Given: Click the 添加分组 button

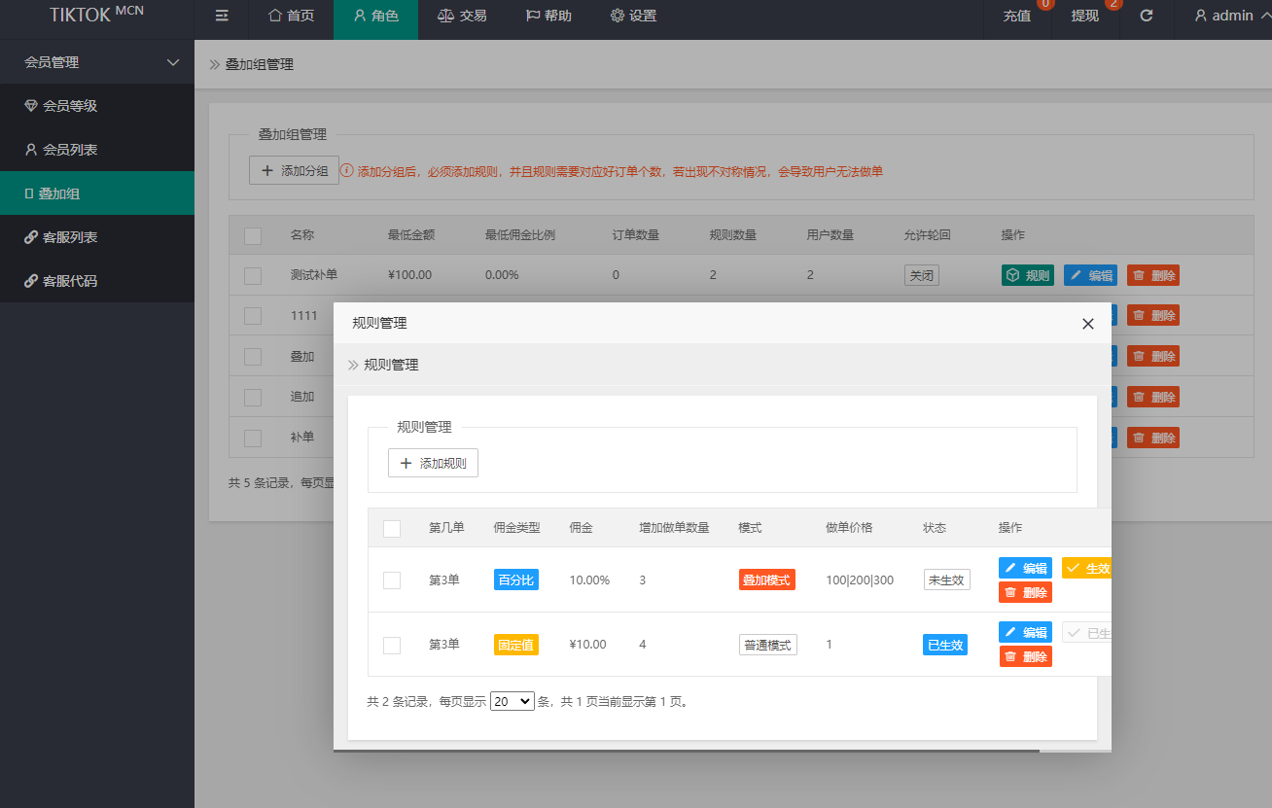Looking at the screenshot, I should 294,171.
